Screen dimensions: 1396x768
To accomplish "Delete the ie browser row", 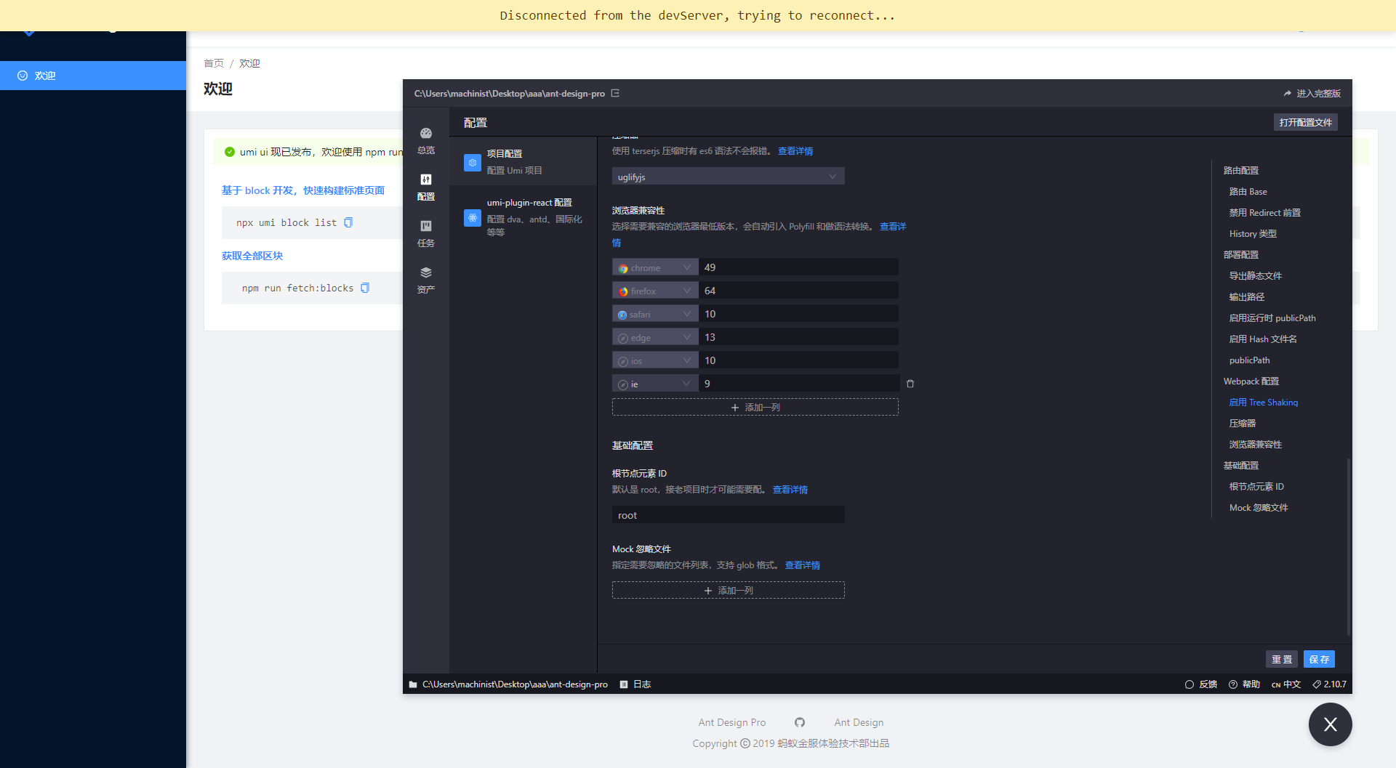I will tap(910, 384).
